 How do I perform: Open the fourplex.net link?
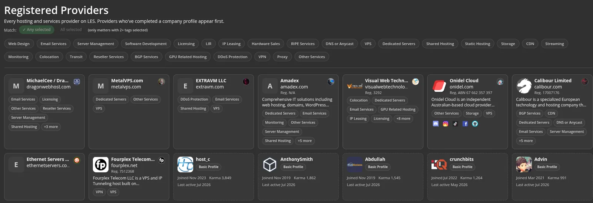124,166
